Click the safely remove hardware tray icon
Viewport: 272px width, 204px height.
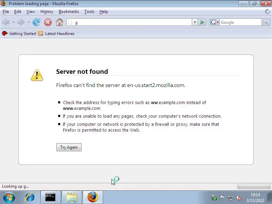point(214,198)
